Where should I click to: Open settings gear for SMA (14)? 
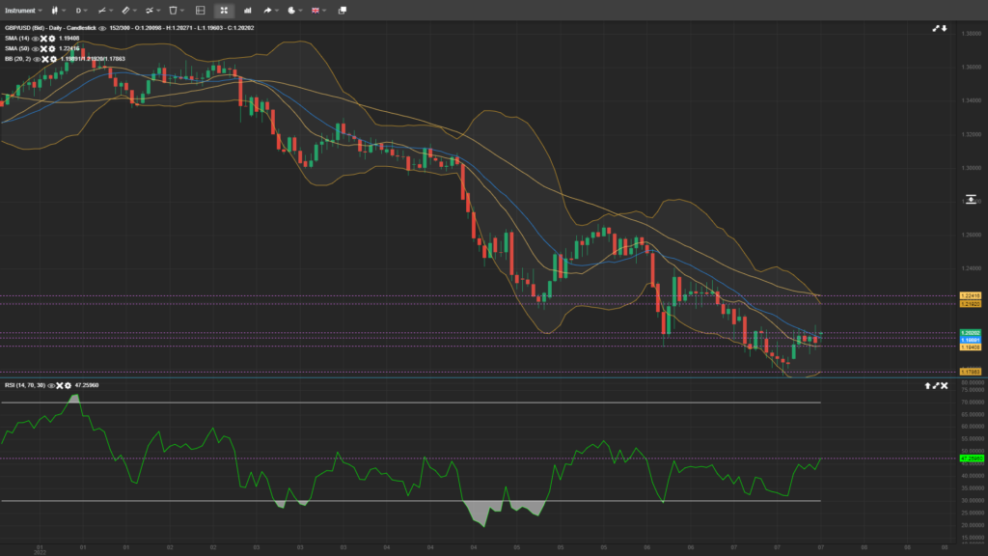51,38
